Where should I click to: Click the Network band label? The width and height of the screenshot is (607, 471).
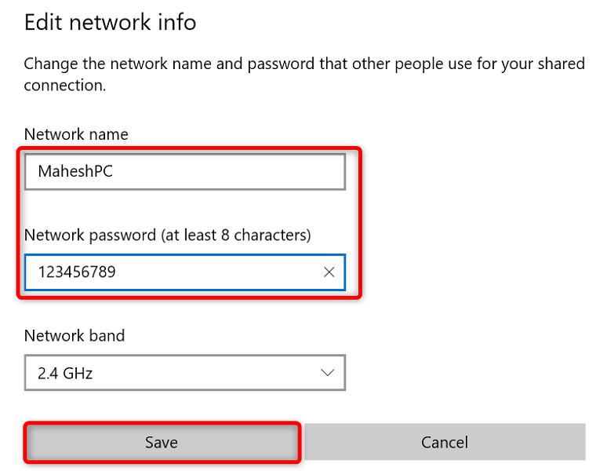click(75, 336)
